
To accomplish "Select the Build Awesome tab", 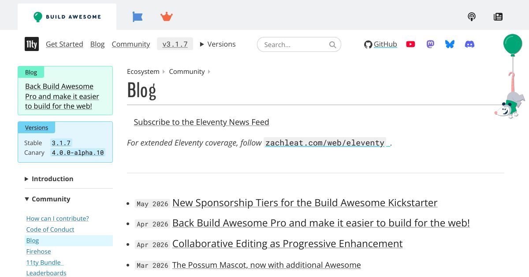I will click(67, 17).
